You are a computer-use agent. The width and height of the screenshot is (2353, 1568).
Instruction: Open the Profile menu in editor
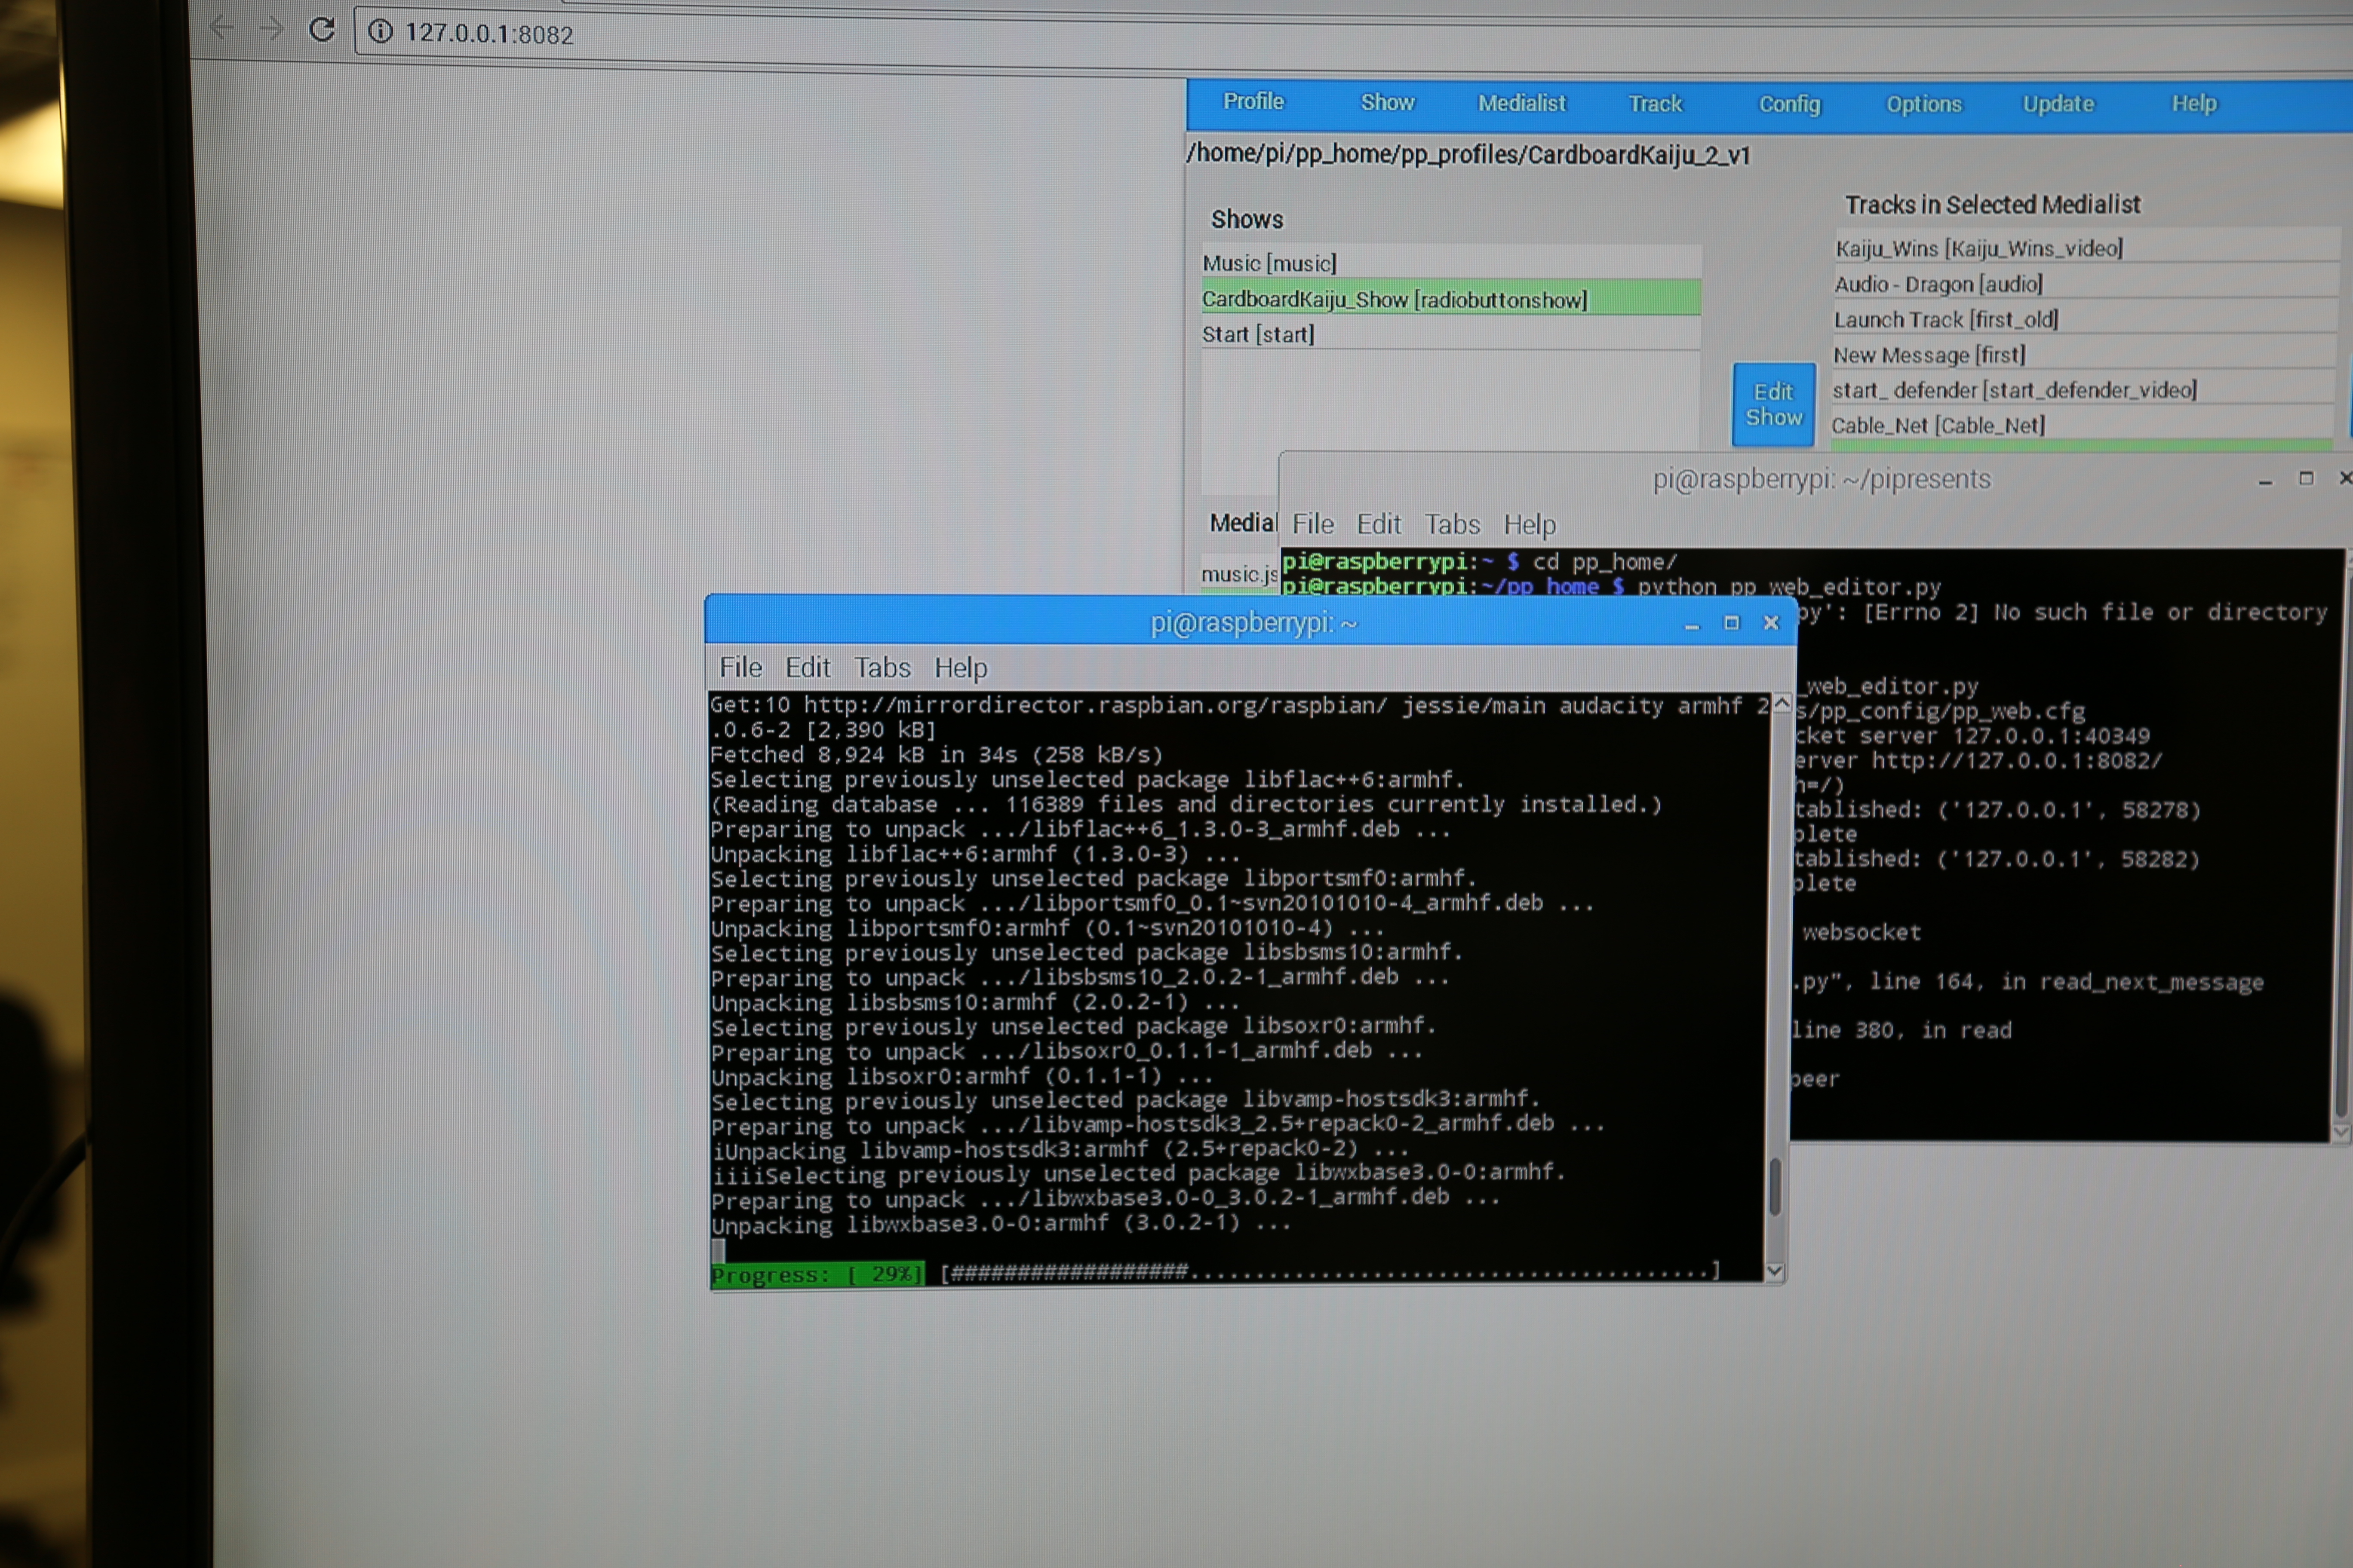(1253, 102)
